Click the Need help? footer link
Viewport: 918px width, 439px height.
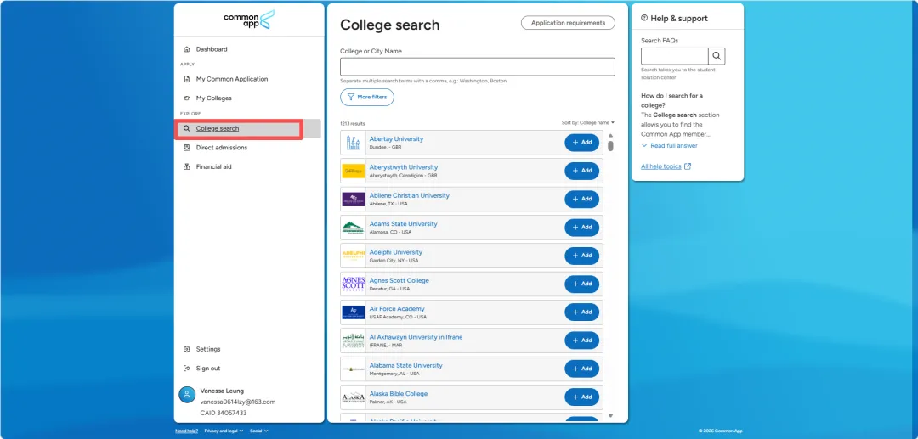(187, 431)
